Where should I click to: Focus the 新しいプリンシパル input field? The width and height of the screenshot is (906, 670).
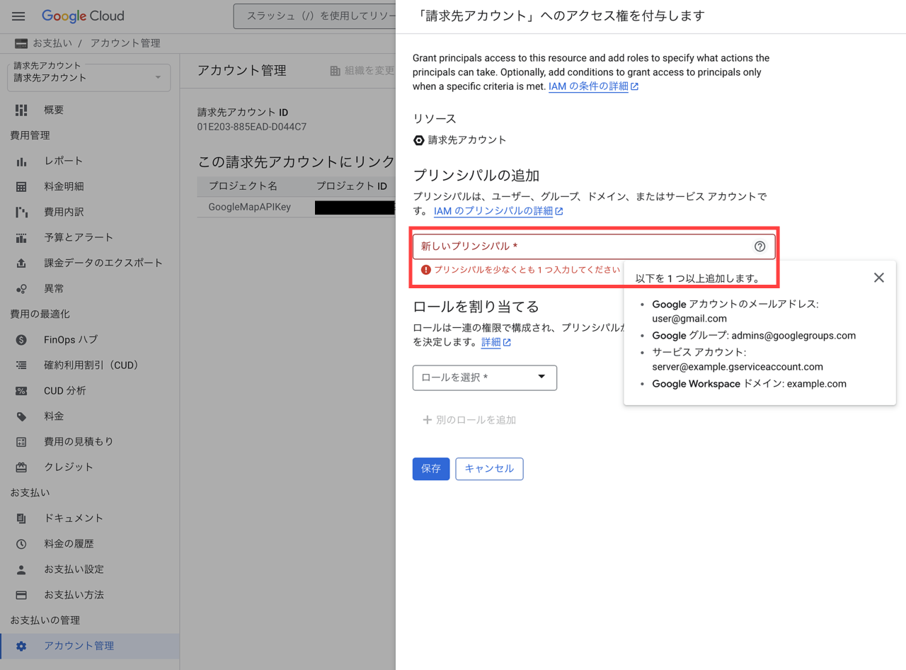coord(594,246)
